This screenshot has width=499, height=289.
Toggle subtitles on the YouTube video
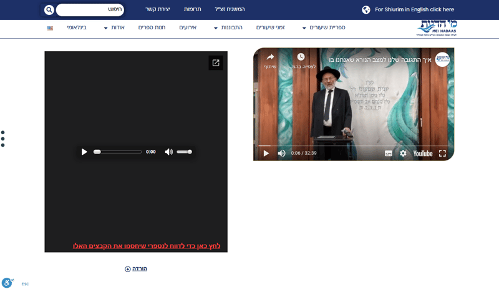[x=388, y=154]
